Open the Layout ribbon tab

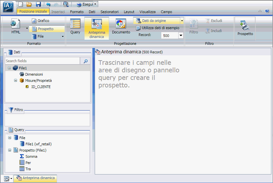click(x=129, y=12)
